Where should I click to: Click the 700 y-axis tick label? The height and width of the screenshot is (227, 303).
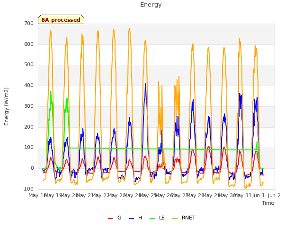(x=29, y=24)
